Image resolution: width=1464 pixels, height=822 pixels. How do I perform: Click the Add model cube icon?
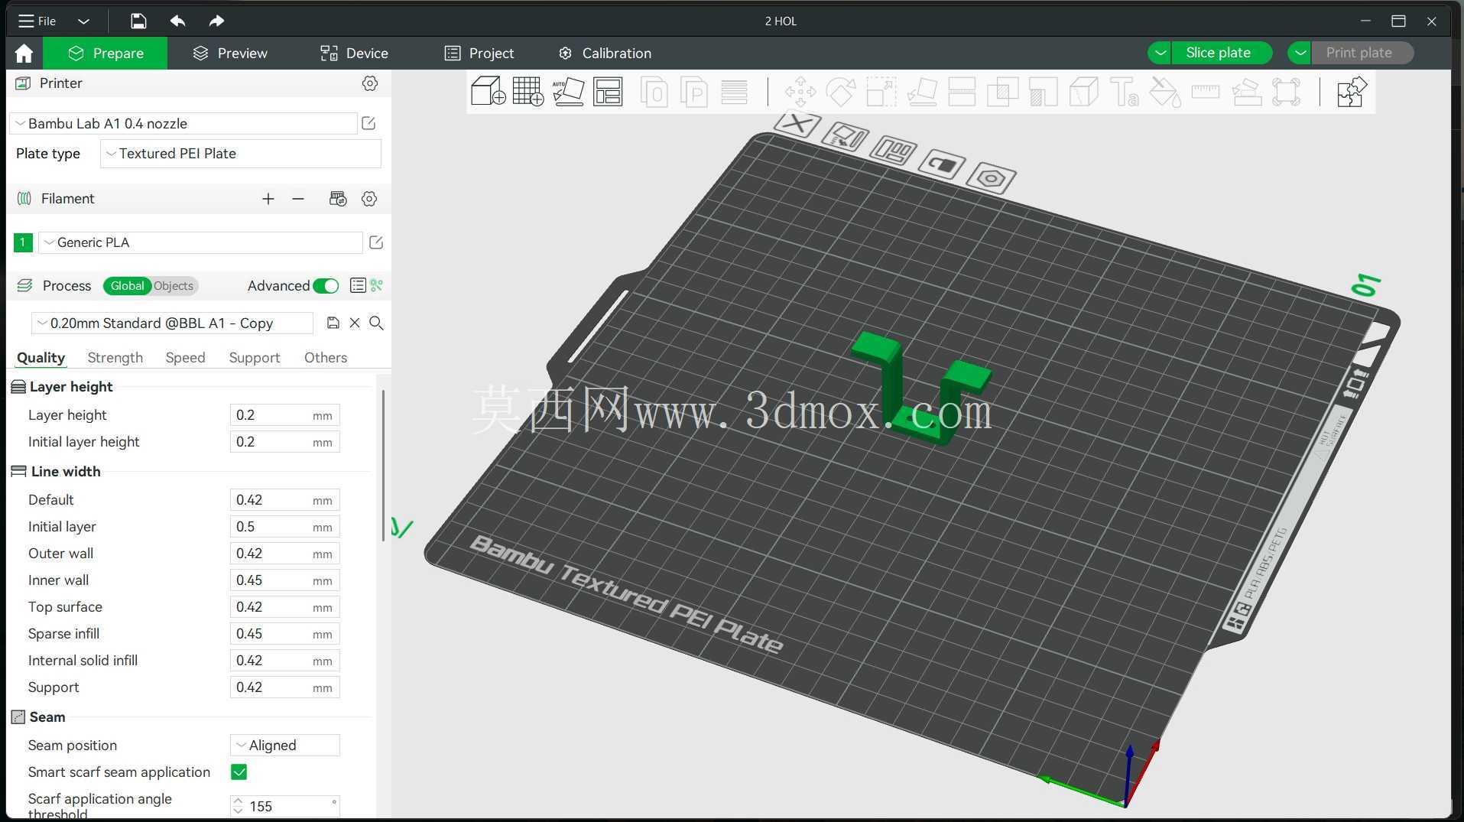coord(488,92)
